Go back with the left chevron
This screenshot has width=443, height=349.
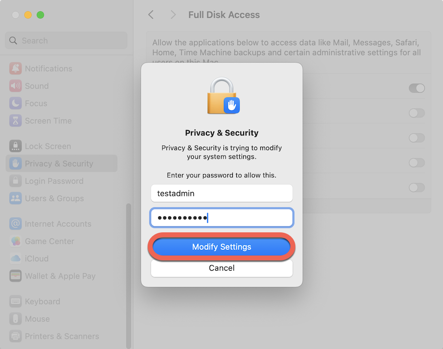[x=151, y=15]
